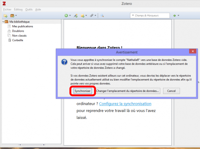The image size is (200, 149).
Task: Collapse the Ma bibliothèque tree
Action: click(x=3, y=22)
